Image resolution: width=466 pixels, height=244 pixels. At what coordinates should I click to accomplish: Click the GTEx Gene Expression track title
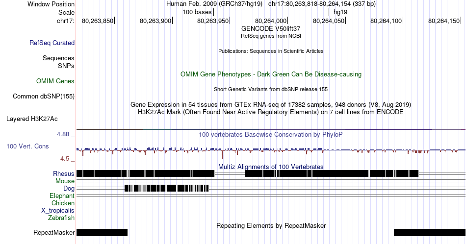pos(271,104)
